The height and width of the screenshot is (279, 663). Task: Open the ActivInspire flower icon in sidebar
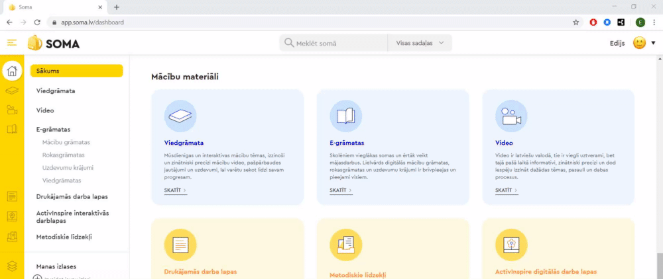[x=12, y=217]
